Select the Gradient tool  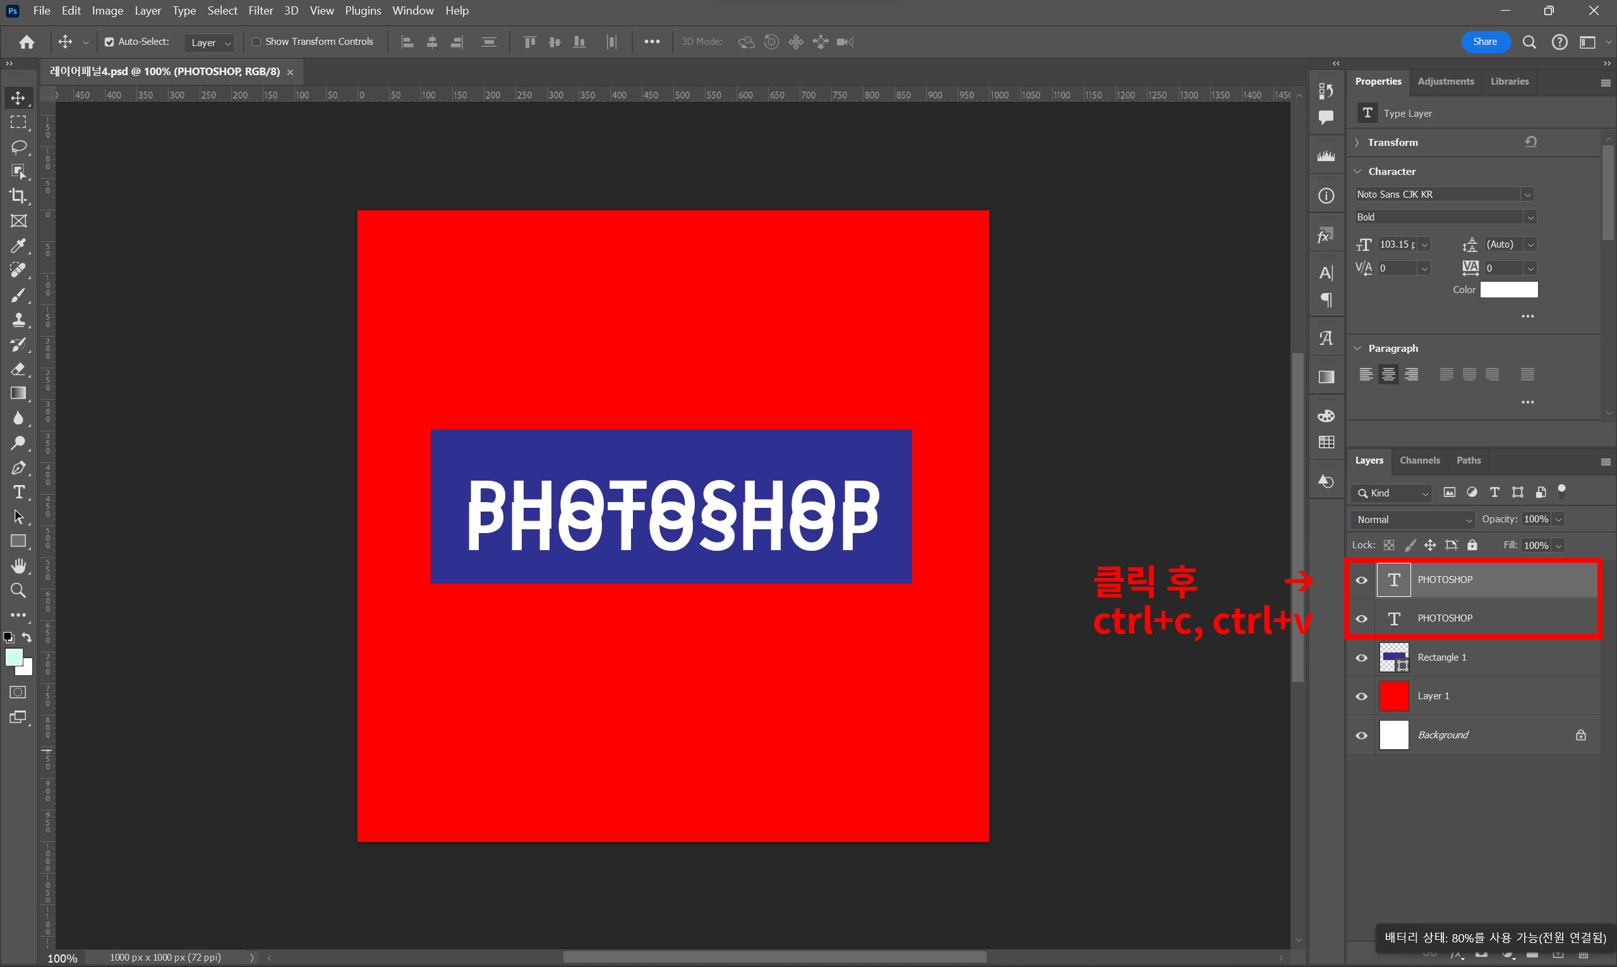pos(18,393)
